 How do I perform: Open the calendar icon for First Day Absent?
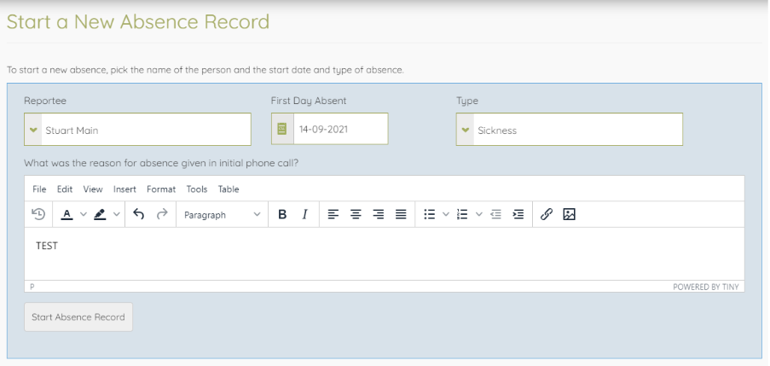click(x=282, y=129)
